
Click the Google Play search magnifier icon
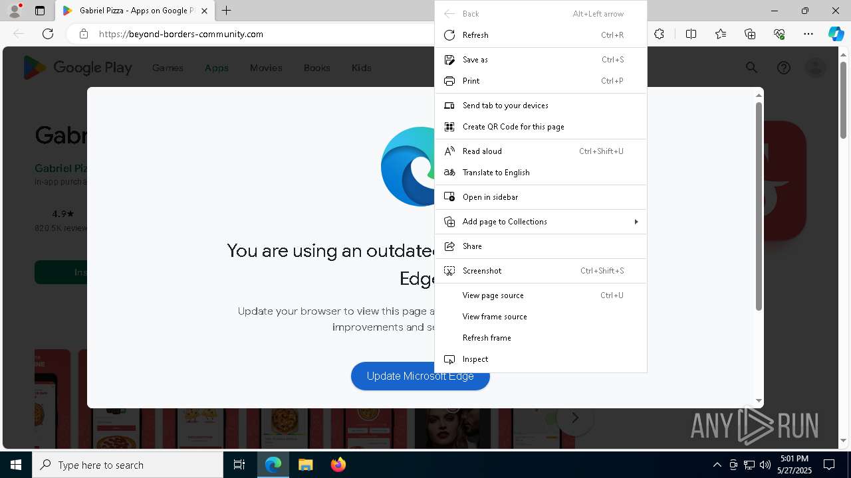(751, 68)
